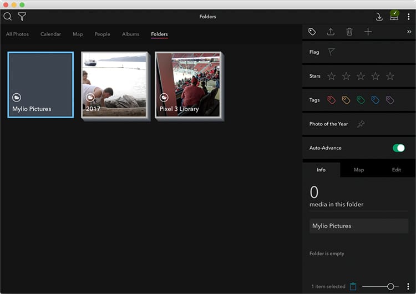The image size is (416, 294).
Task: Switch to the Calendar view tab
Action: pyautogui.click(x=50, y=34)
